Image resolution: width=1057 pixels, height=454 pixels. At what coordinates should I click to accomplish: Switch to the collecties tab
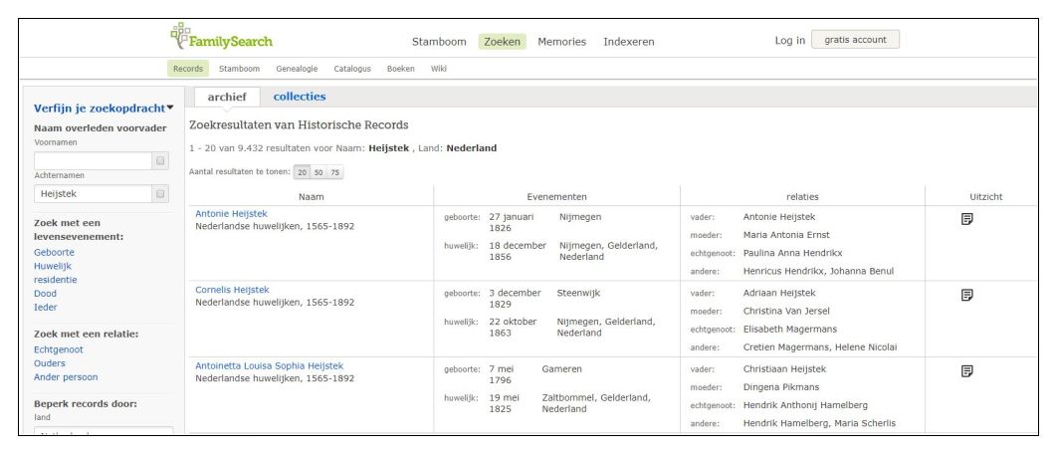click(x=299, y=97)
